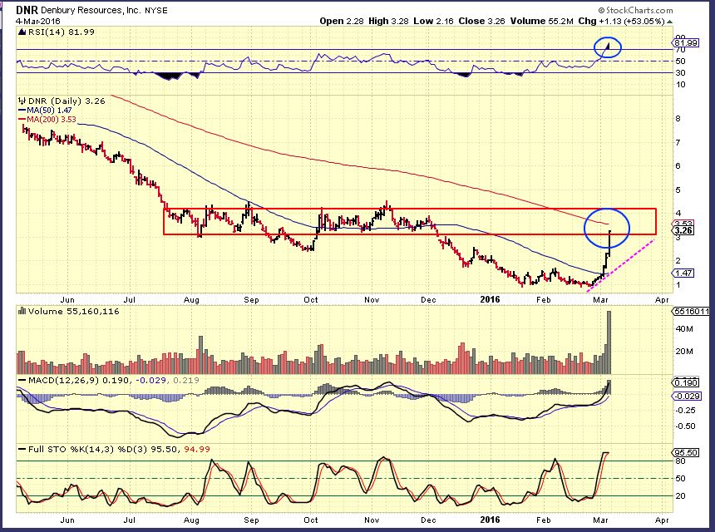Click the tall final volume bar for March
Viewport: 715px width, 532px height.
[609, 342]
